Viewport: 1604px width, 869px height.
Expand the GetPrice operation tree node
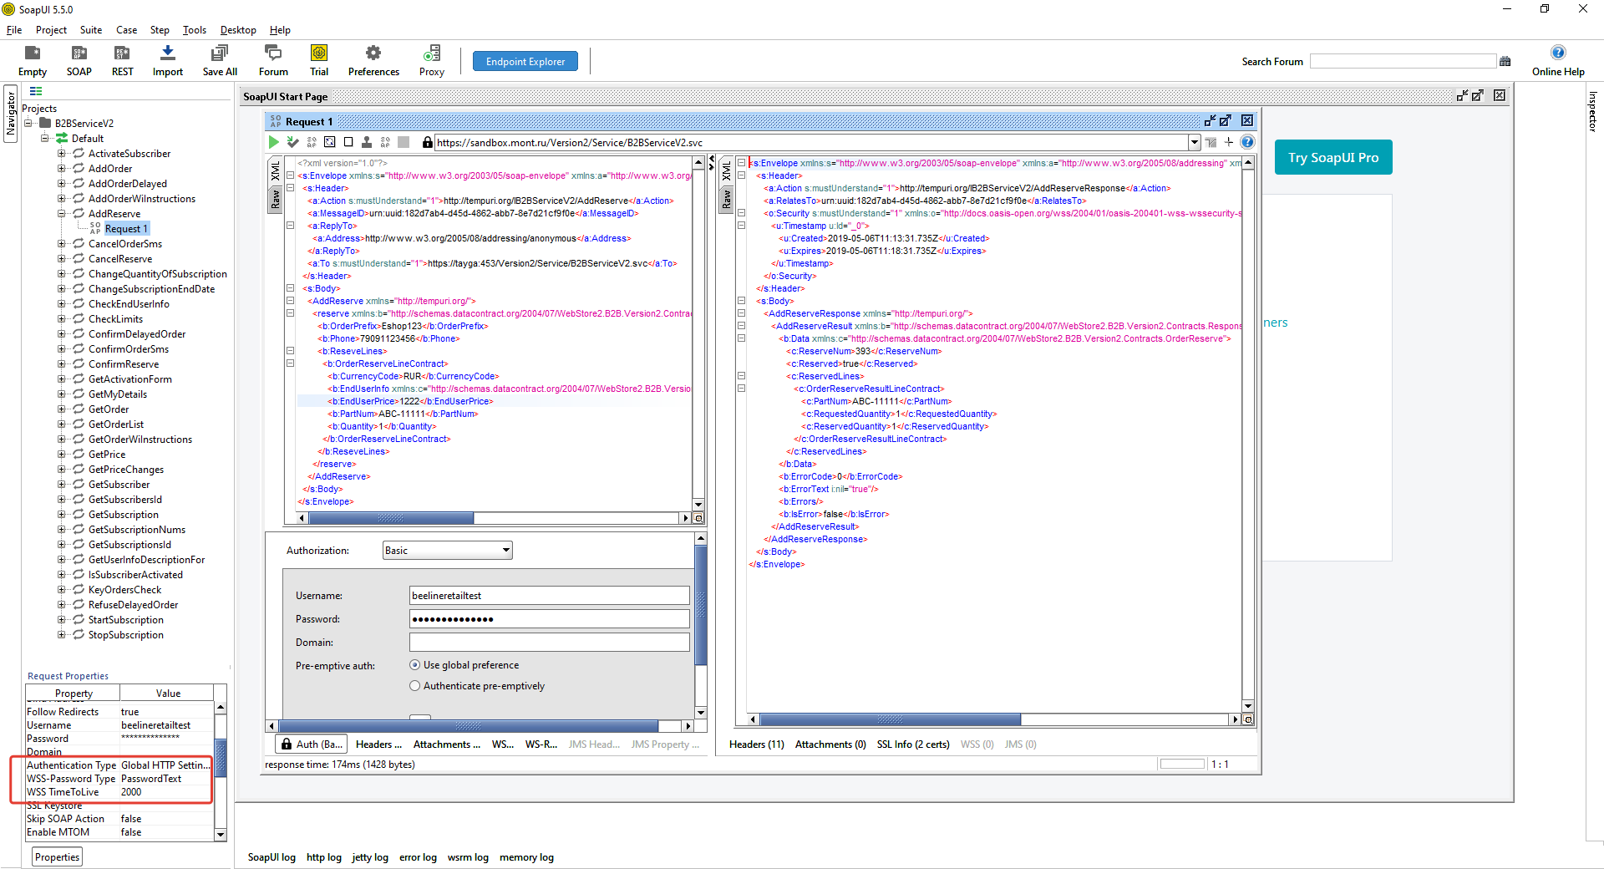coord(61,455)
